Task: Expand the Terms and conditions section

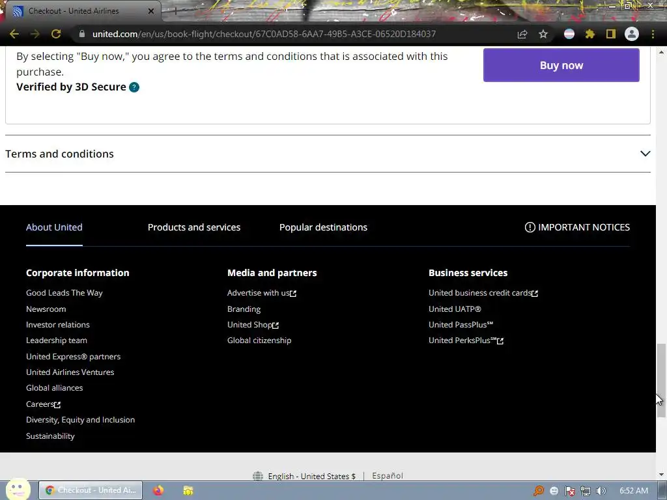Action: click(328, 154)
